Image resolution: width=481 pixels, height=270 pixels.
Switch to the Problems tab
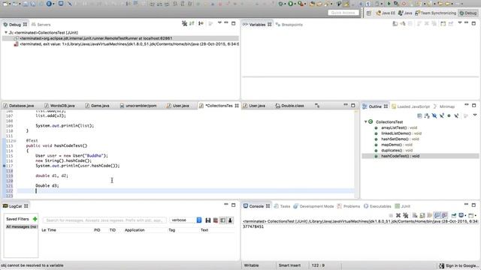click(x=349, y=206)
